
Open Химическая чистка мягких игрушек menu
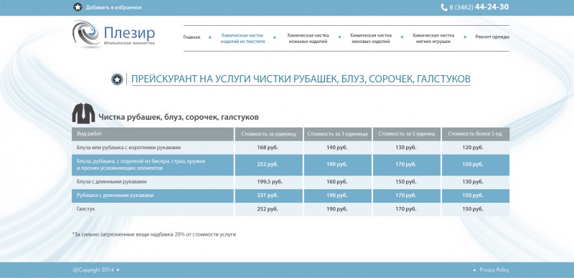433,39
